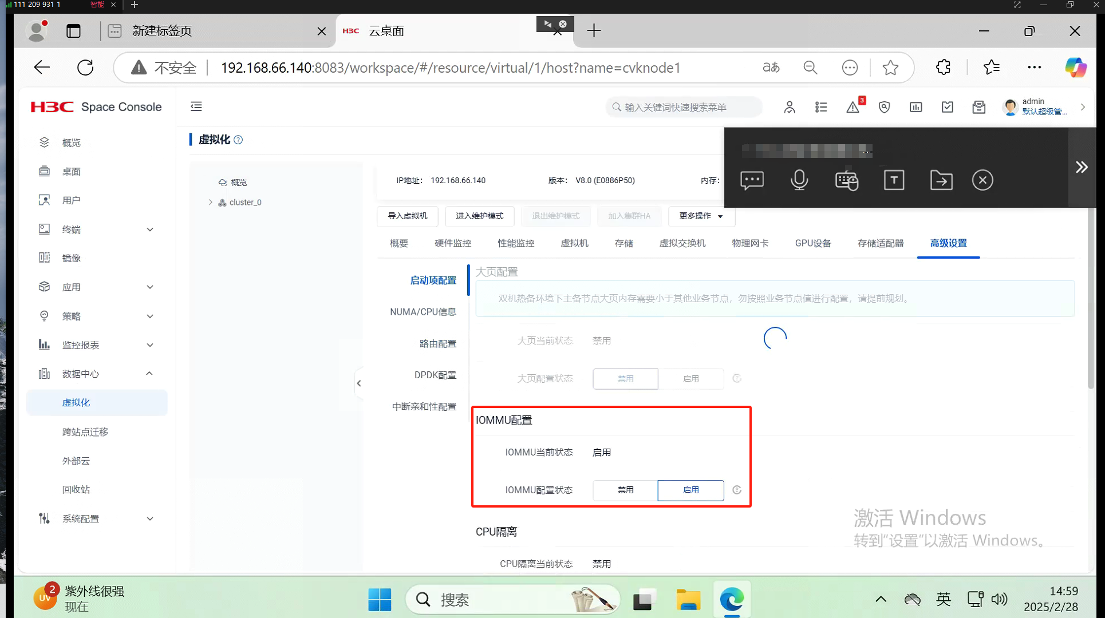Screen dimensions: 1105x618
Task: Open the chat message icon in overlay
Action: pyautogui.click(x=752, y=180)
